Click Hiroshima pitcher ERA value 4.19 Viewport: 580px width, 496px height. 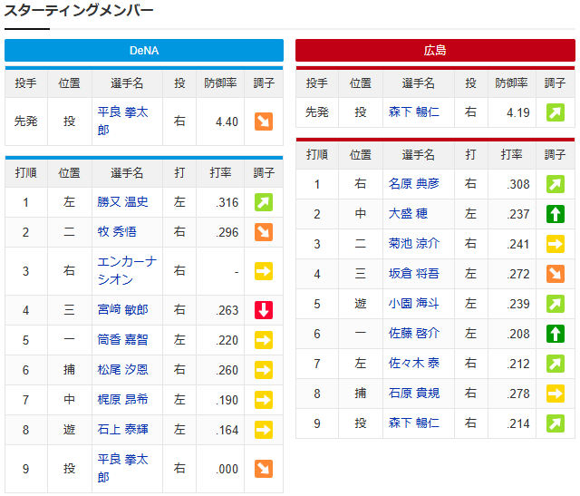pyautogui.click(x=517, y=112)
